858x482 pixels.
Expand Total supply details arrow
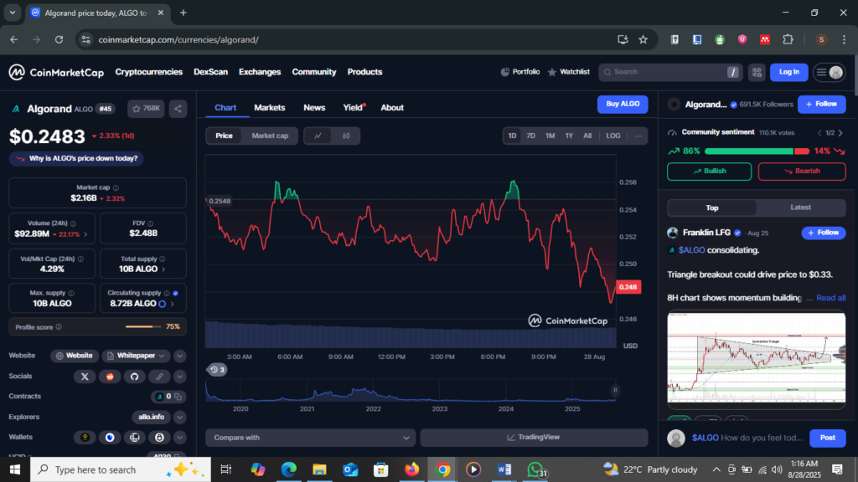tap(163, 269)
